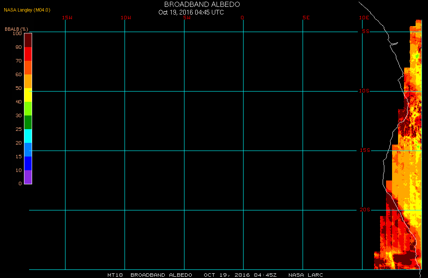Viewport: 428px width, 278px height.
Task: Select the yellow 40-50 color band
Action: coord(28,95)
